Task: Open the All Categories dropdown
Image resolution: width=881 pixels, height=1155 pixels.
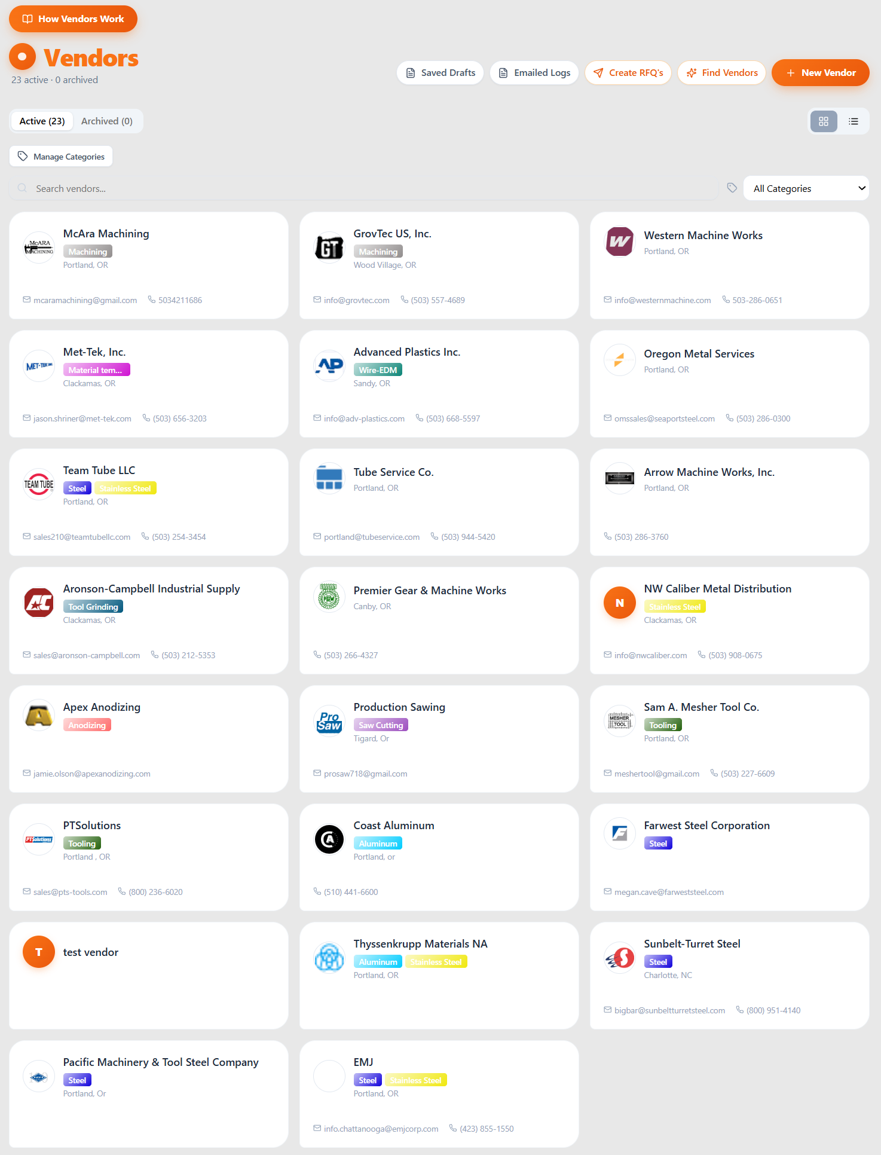Action: (806, 188)
